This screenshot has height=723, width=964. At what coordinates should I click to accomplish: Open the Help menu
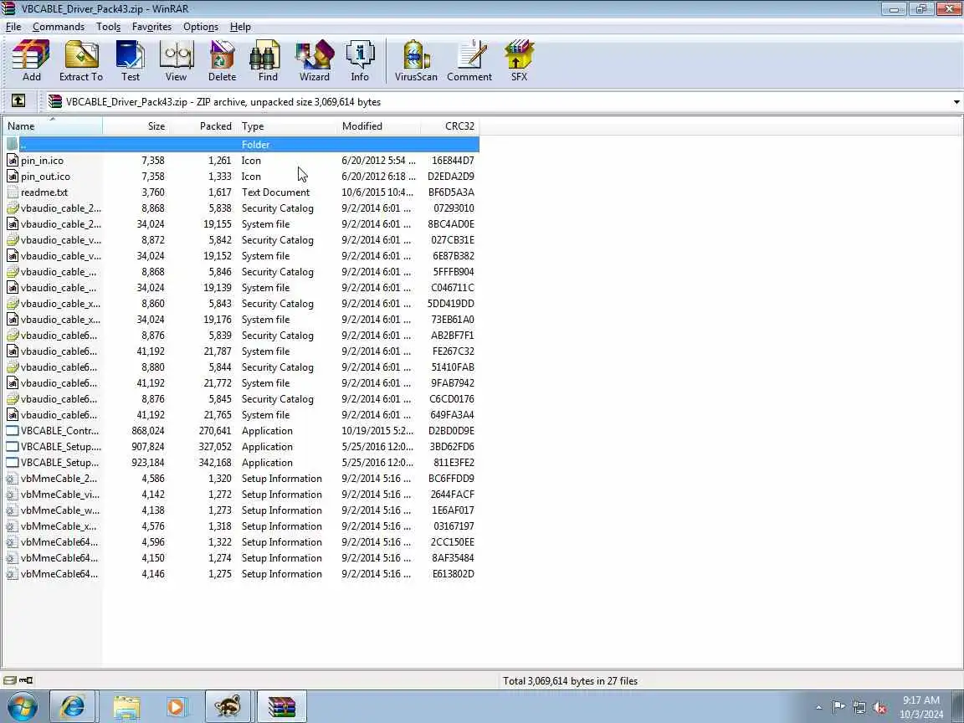pos(240,27)
